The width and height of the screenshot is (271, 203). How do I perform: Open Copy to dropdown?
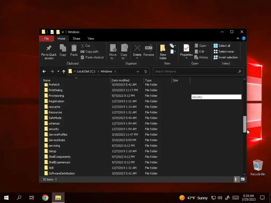tap(124, 52)
